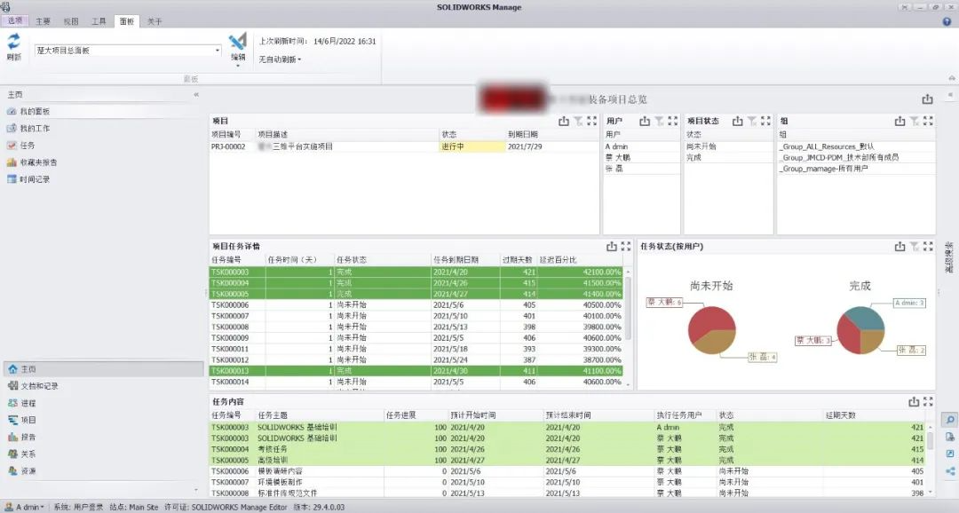Click the 刷新 refresh icon in ribbon
This screenshot has width=959, height=513.
tap(13, 42)
